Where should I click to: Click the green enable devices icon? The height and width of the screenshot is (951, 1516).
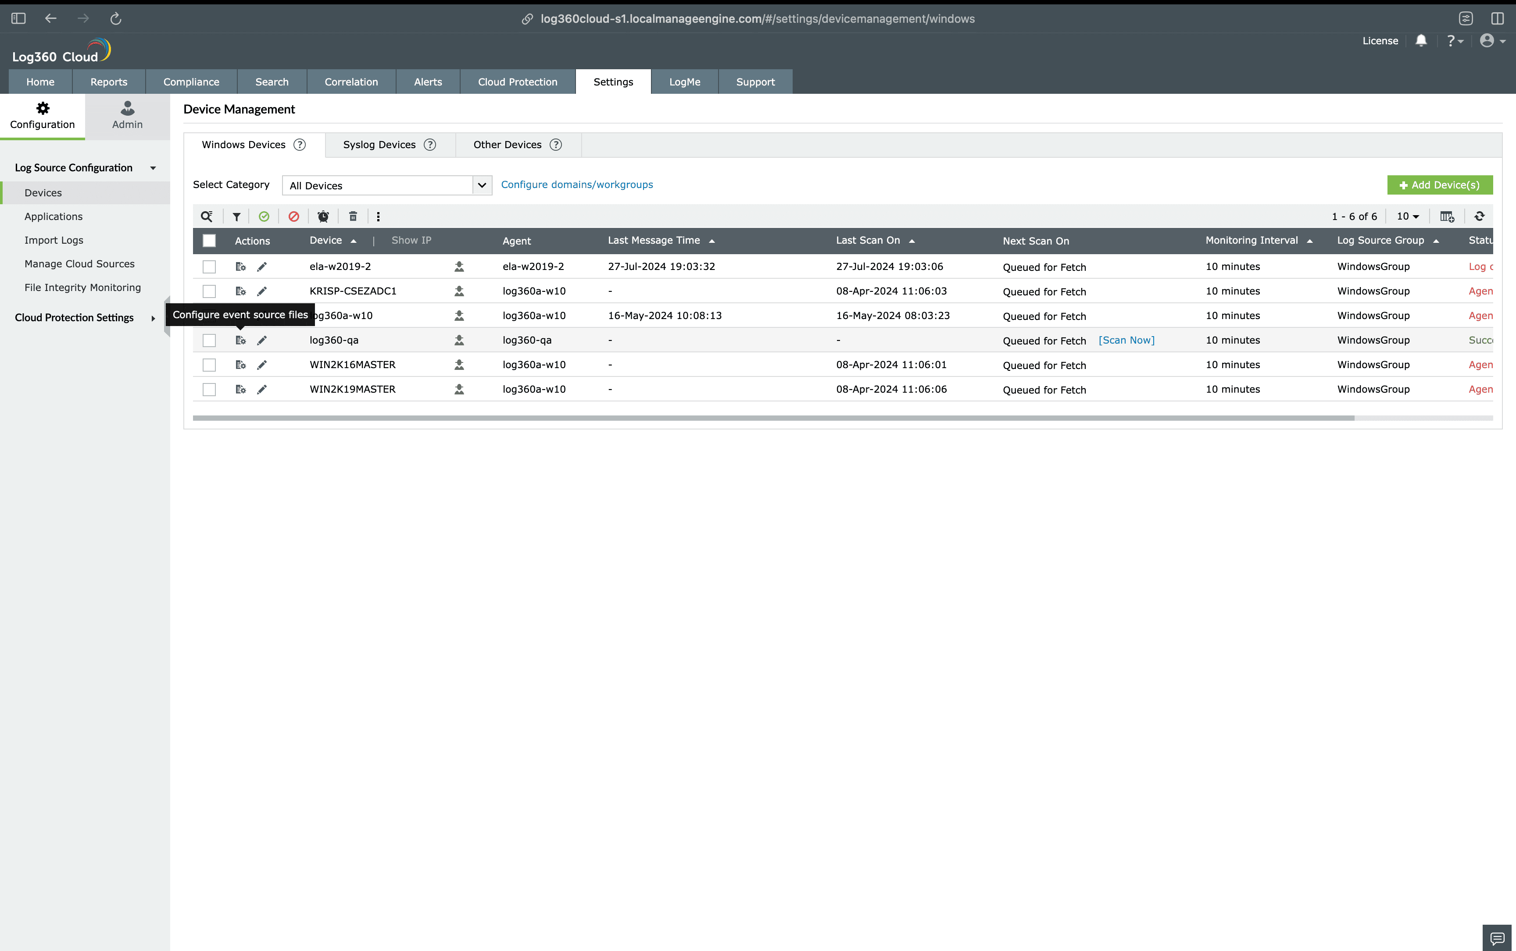point(264,216)
